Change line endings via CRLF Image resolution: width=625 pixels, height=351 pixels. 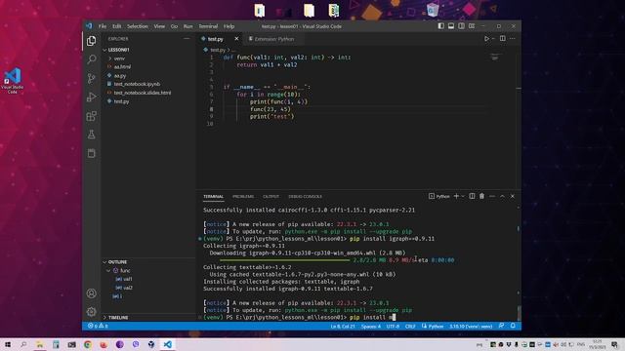[410, 326]
